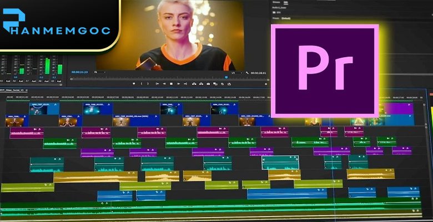
Task: Select the MVP_30sec_Social_V2 sequence tab
Action: 13,90
